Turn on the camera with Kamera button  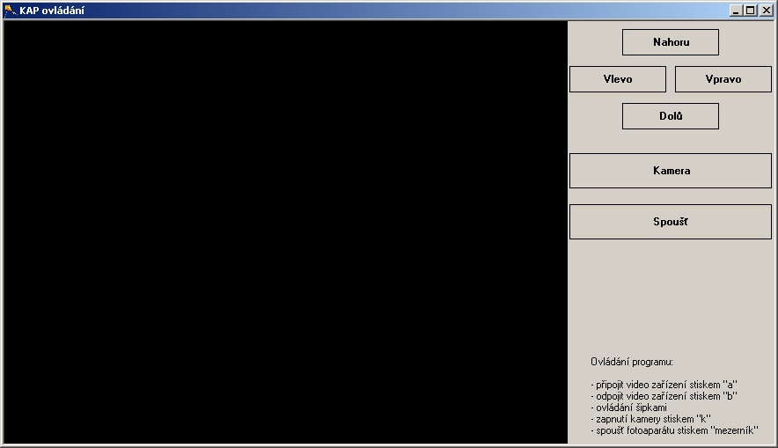(x=670, y=171)
